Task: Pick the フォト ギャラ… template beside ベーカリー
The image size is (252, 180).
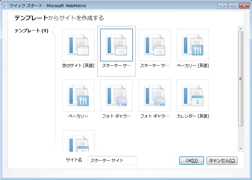Action: click(x=116, y=96)
